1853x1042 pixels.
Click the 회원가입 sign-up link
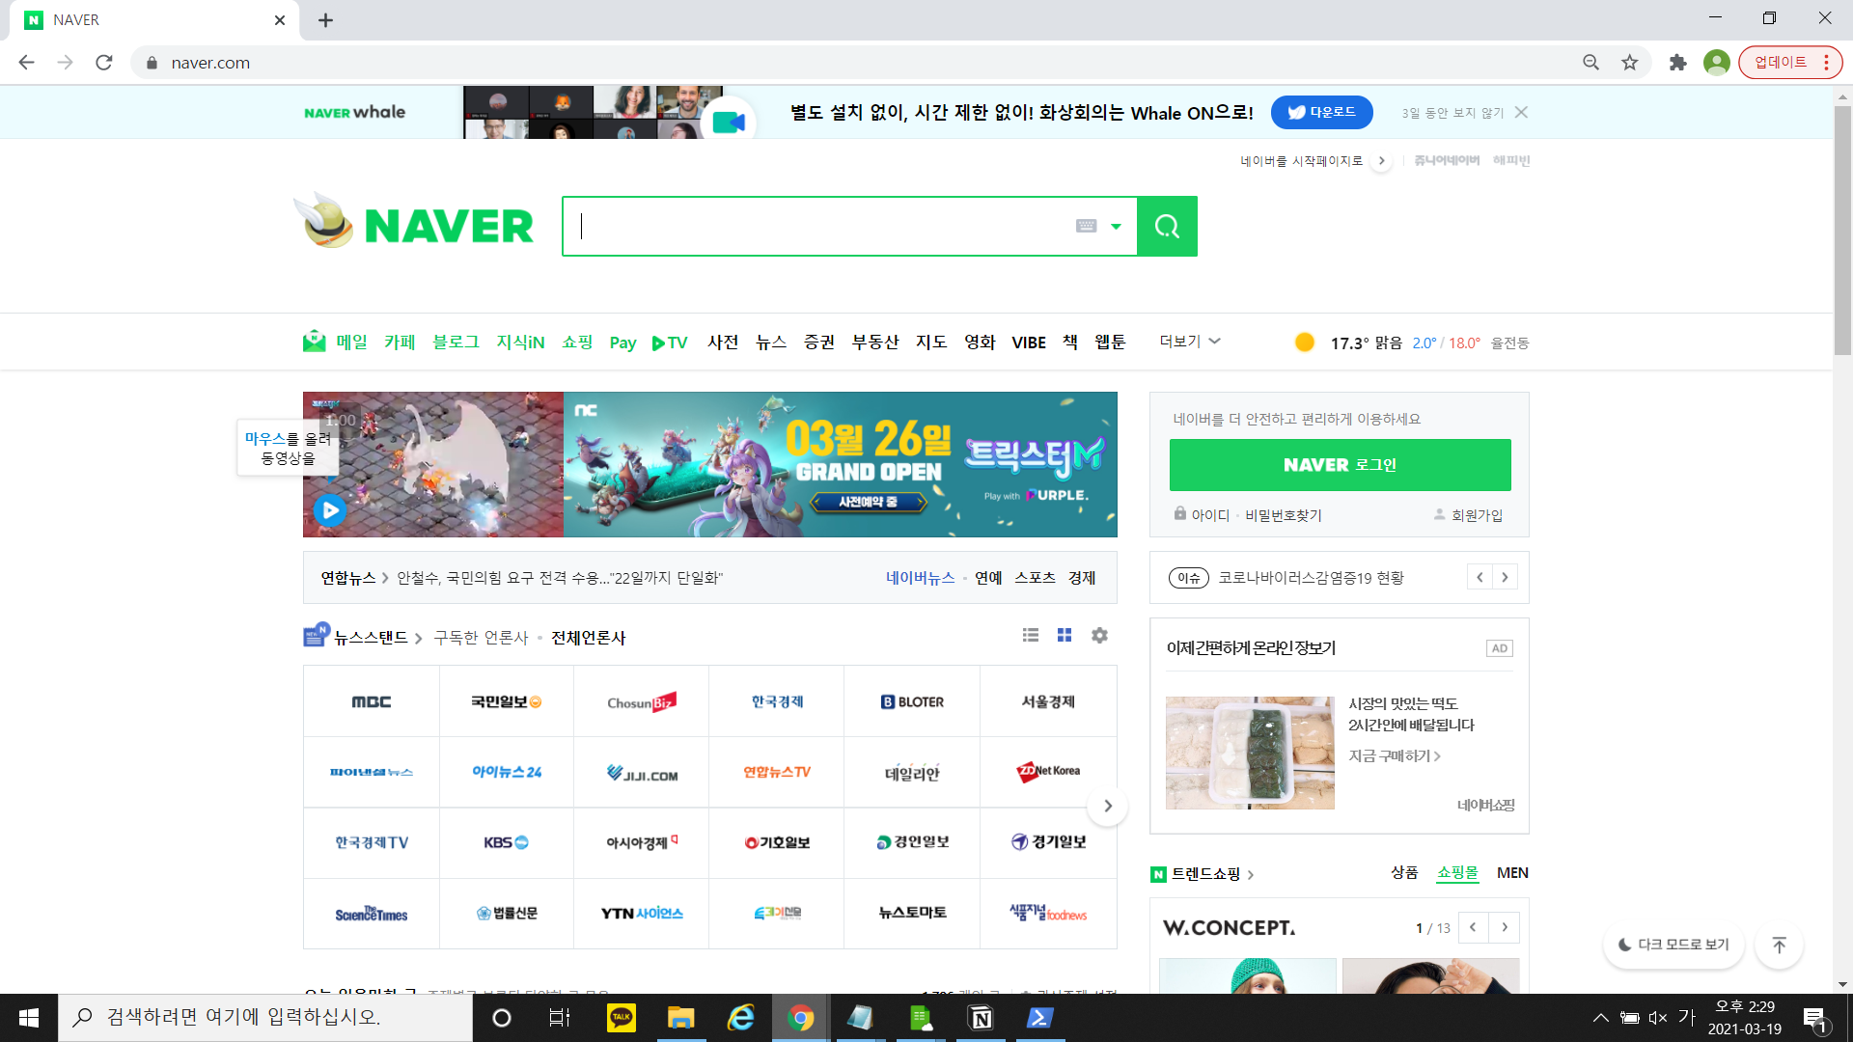(x=1477, y=515)
